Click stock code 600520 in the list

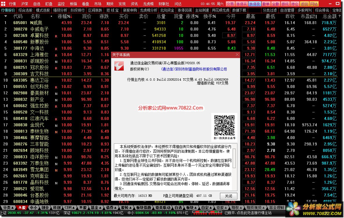20,112
